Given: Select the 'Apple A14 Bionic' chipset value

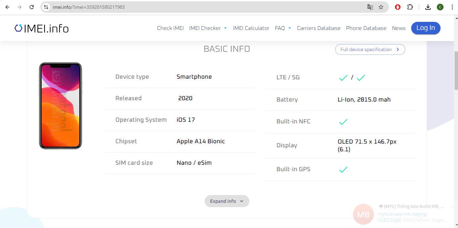Looking at the screenshot, I should (x=201, y=141).
